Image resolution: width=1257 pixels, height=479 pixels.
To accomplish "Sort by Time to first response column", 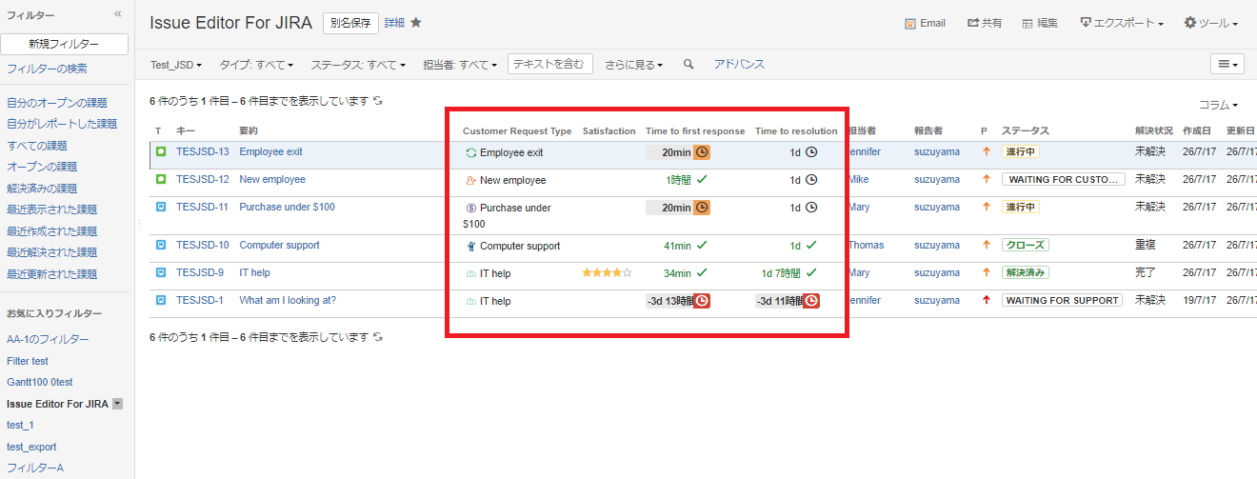I will (x=695, y=130).
